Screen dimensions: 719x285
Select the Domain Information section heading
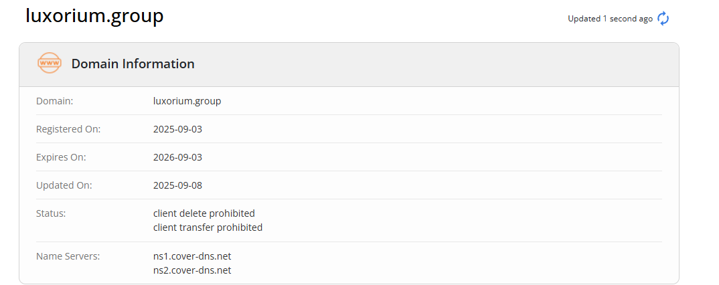pos(133,64)
